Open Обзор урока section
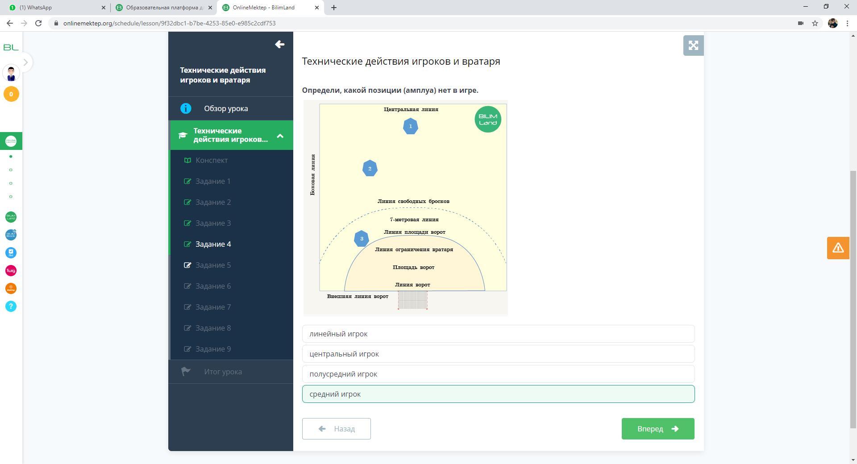Viewport: 857px width, 464px height. click(231, 108)
